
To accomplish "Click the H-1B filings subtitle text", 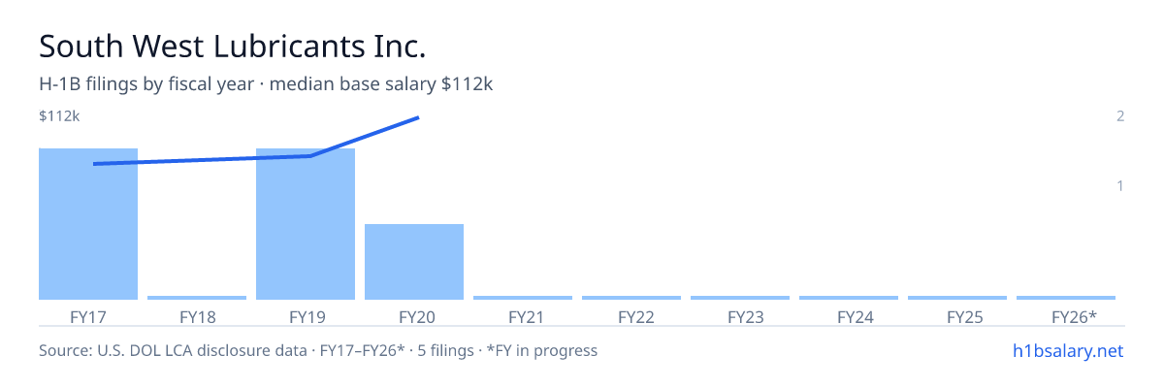I will click(266, 84).
